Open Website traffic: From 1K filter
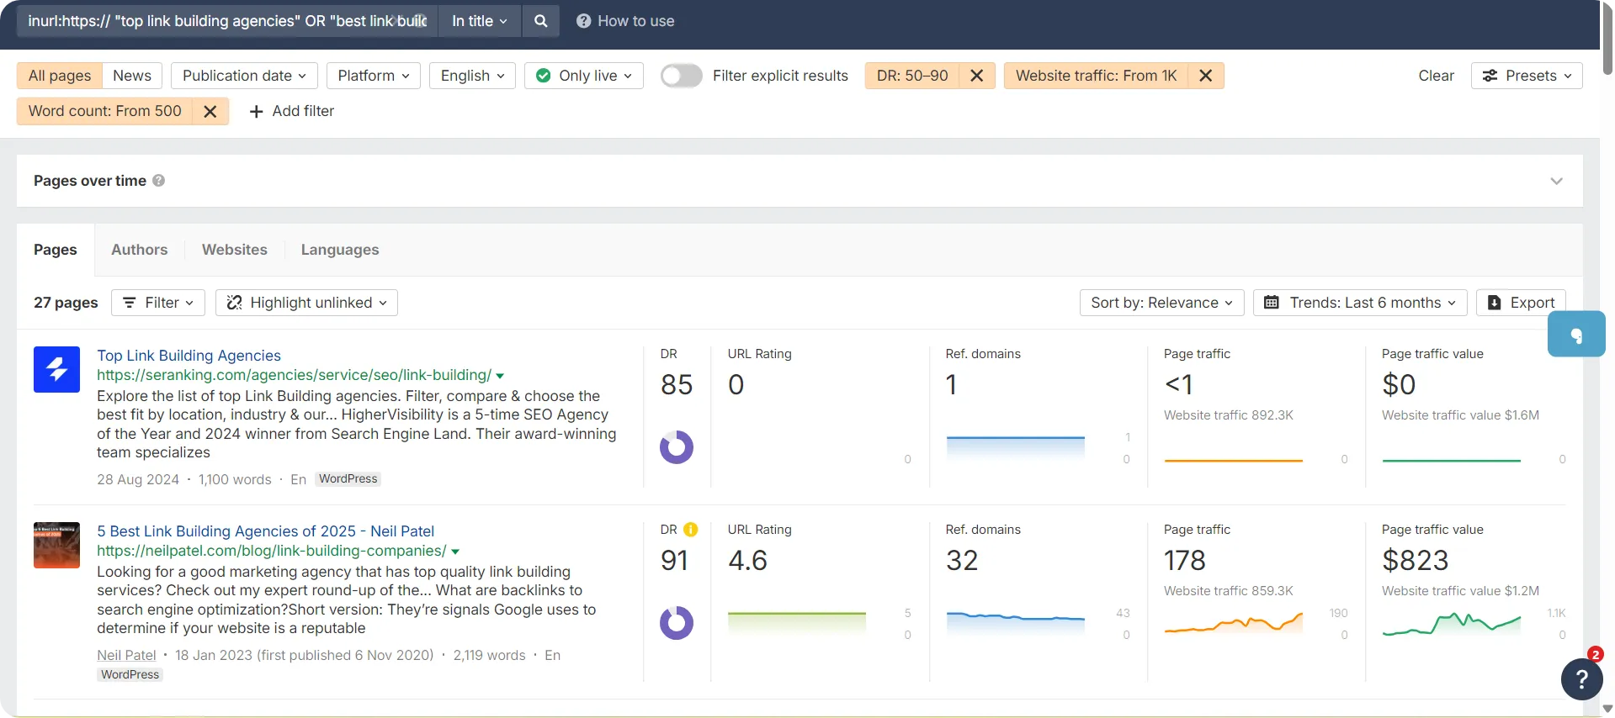The width and height of the screenshot is (1615, 718). (1096, 76)
